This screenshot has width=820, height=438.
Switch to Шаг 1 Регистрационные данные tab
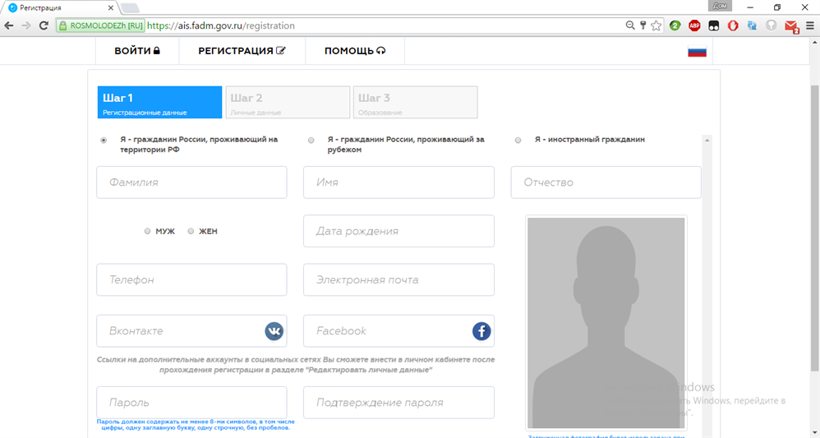click(160, 103)
